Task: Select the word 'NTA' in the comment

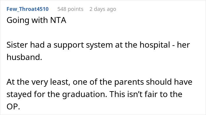Action: [x=58, y=20]
